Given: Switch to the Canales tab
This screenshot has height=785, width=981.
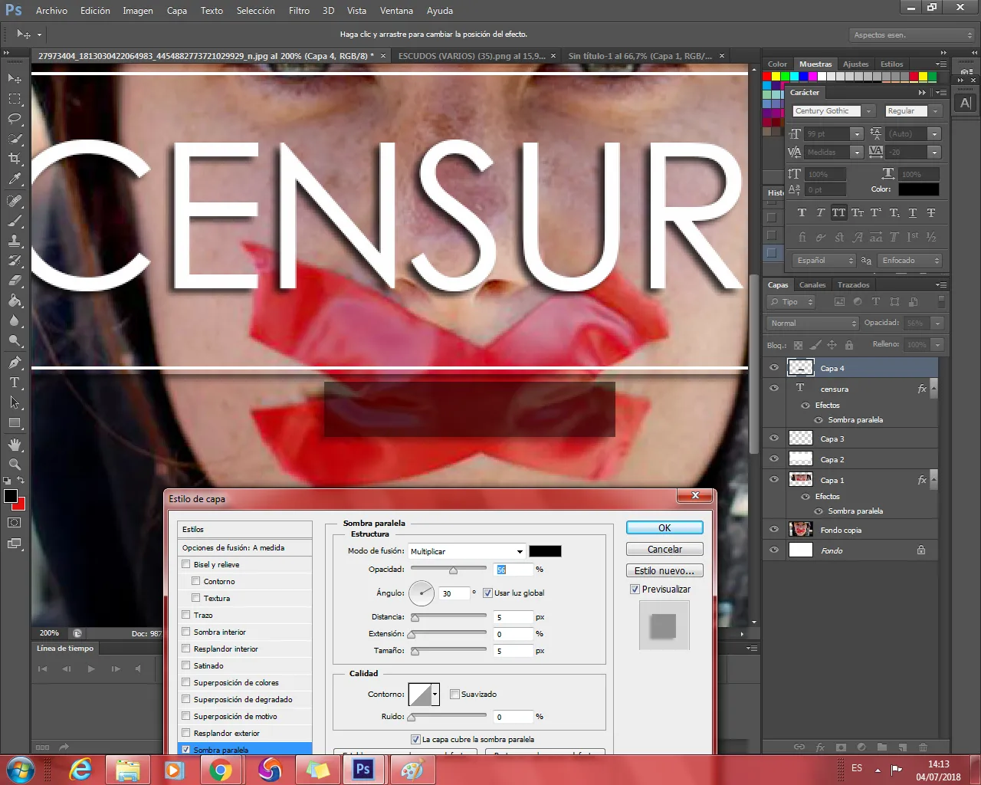Looking at the screenshot, I should pos(812,285).
